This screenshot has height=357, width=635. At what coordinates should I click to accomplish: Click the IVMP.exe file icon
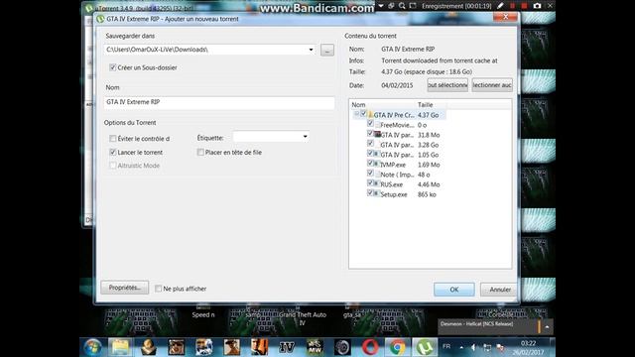tap(377, 165)
